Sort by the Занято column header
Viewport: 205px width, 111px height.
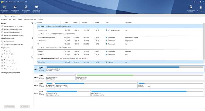(x=75, y=22)
